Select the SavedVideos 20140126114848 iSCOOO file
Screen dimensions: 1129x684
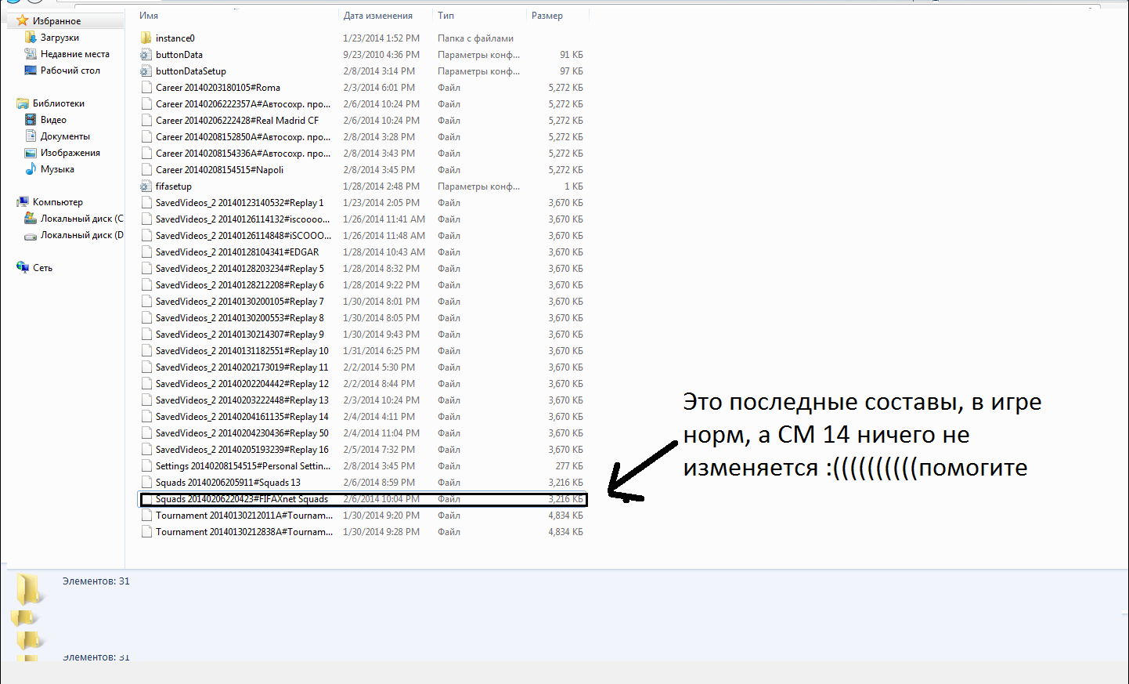(x=243, y=235)
